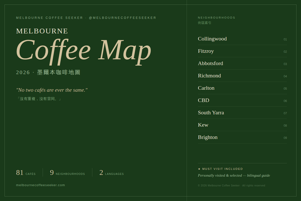Click the 81 cafés statistic
The image size is (301, 201).
[26, 172]
